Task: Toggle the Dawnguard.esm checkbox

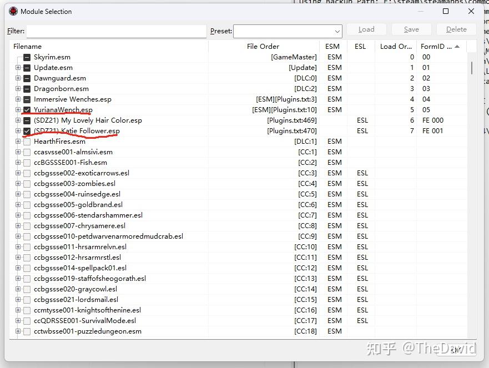Action: click(27, 78)
